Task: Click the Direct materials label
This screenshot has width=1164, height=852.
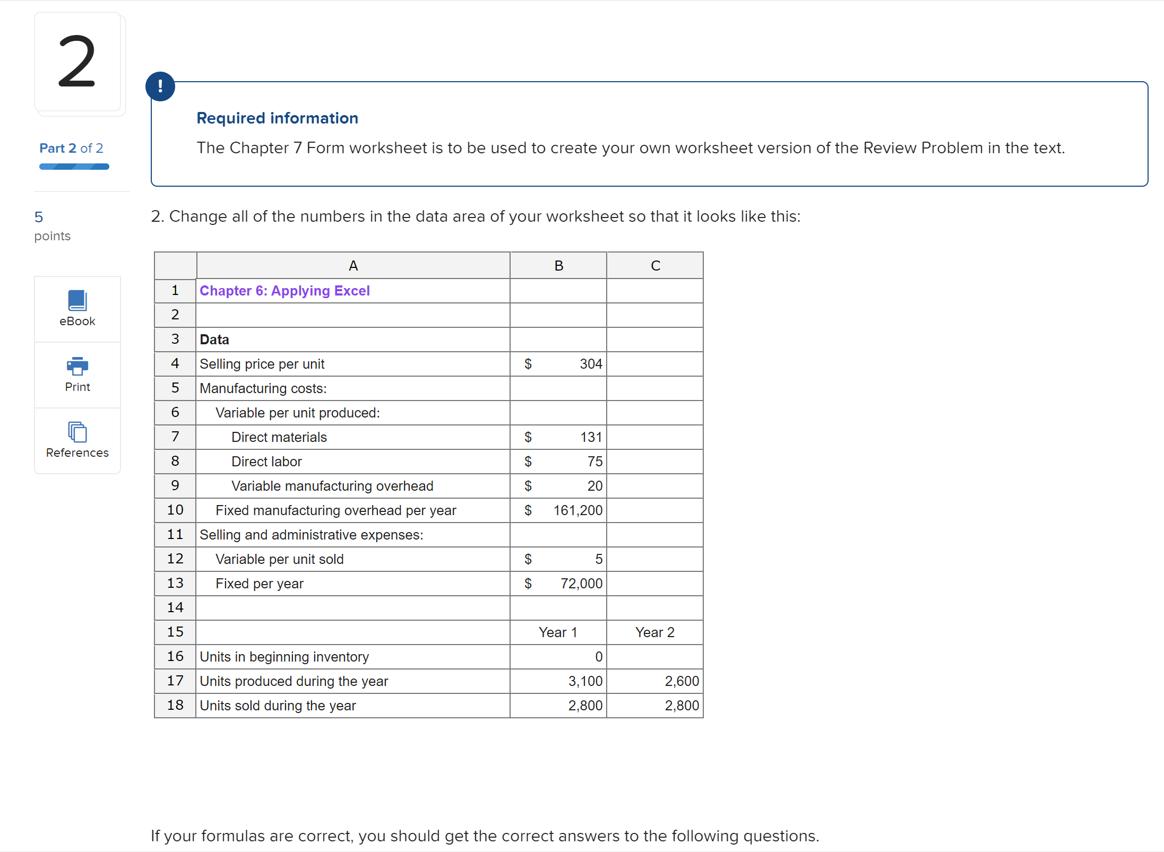Action: coord(279,437)
